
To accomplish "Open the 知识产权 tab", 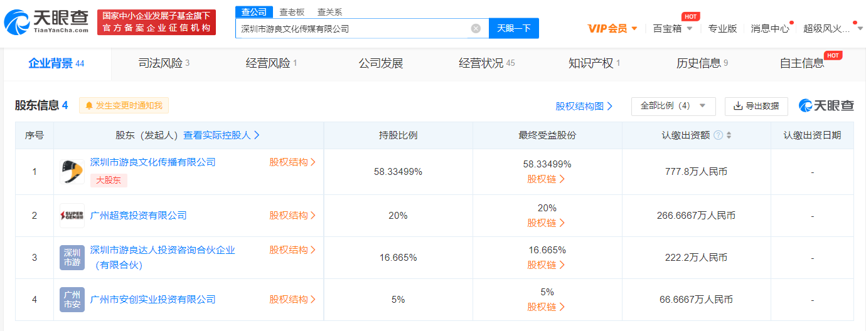I will [594, 63].
